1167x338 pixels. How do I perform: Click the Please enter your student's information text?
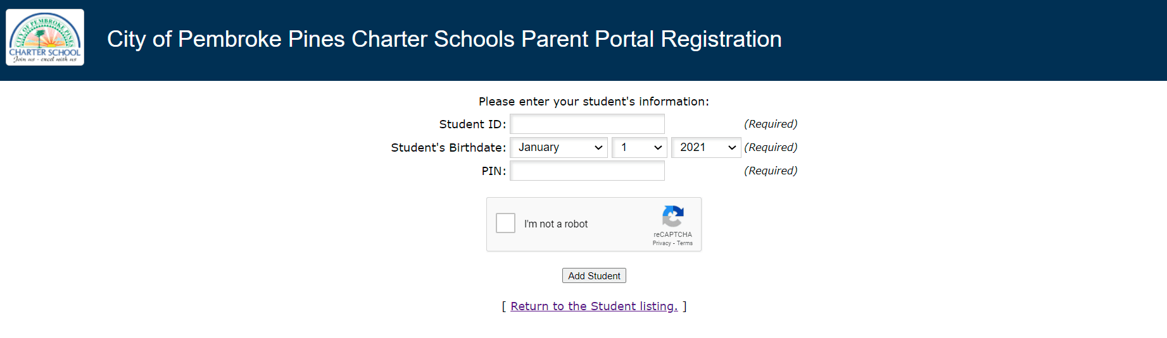click(593, 102)
